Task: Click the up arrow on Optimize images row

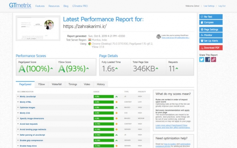Action: [x=117, y=108]
